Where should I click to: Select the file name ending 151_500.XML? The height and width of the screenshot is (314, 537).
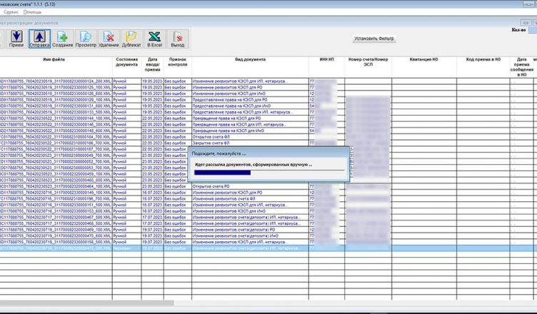tap(56, 205)
